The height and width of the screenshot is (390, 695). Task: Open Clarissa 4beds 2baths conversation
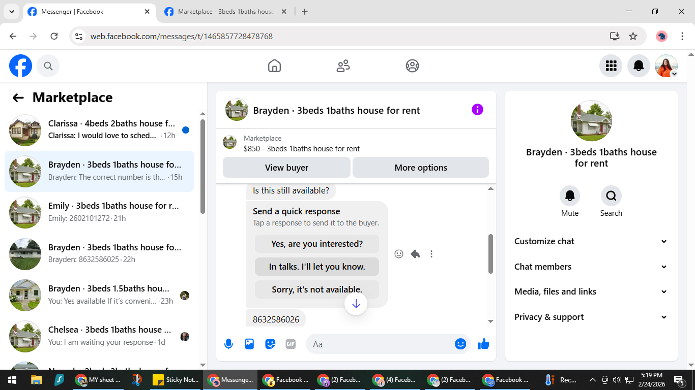click(x=99, y=130)
